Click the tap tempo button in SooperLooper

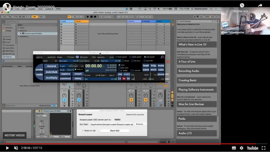77,57
